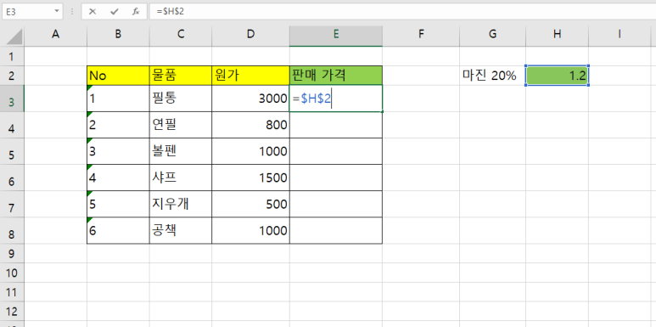Click the No cell containing 5

(x=118, y=204)
